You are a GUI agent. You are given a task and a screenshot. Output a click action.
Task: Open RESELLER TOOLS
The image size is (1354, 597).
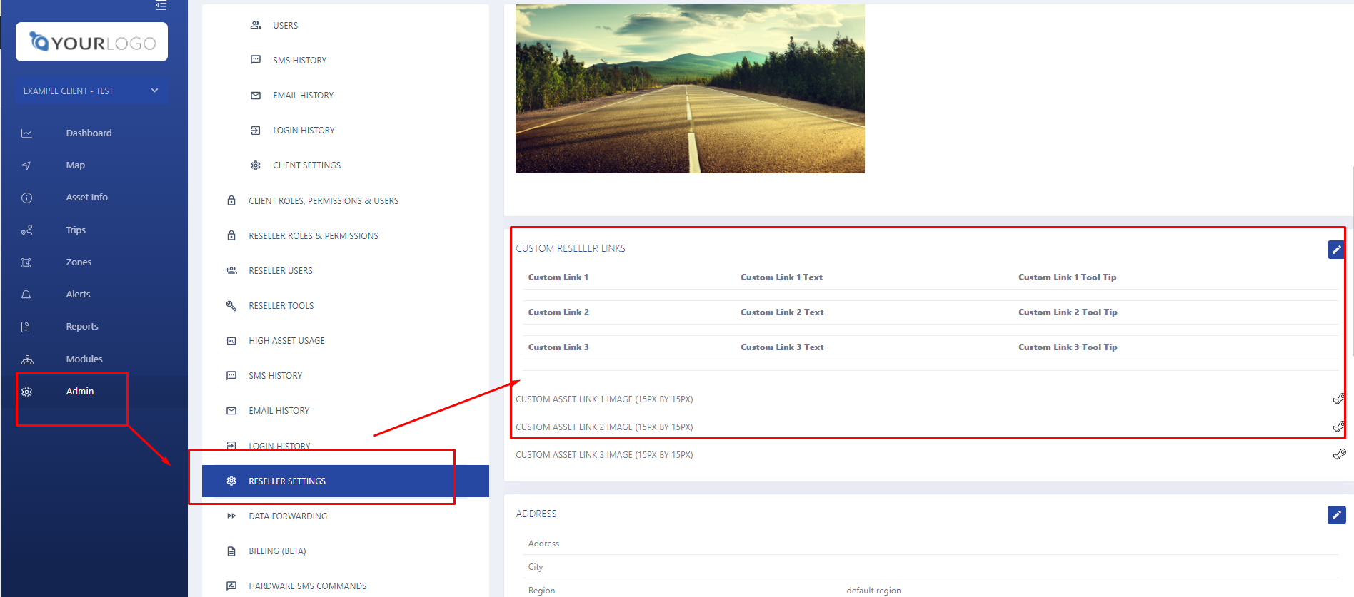(x=281, y=305)
